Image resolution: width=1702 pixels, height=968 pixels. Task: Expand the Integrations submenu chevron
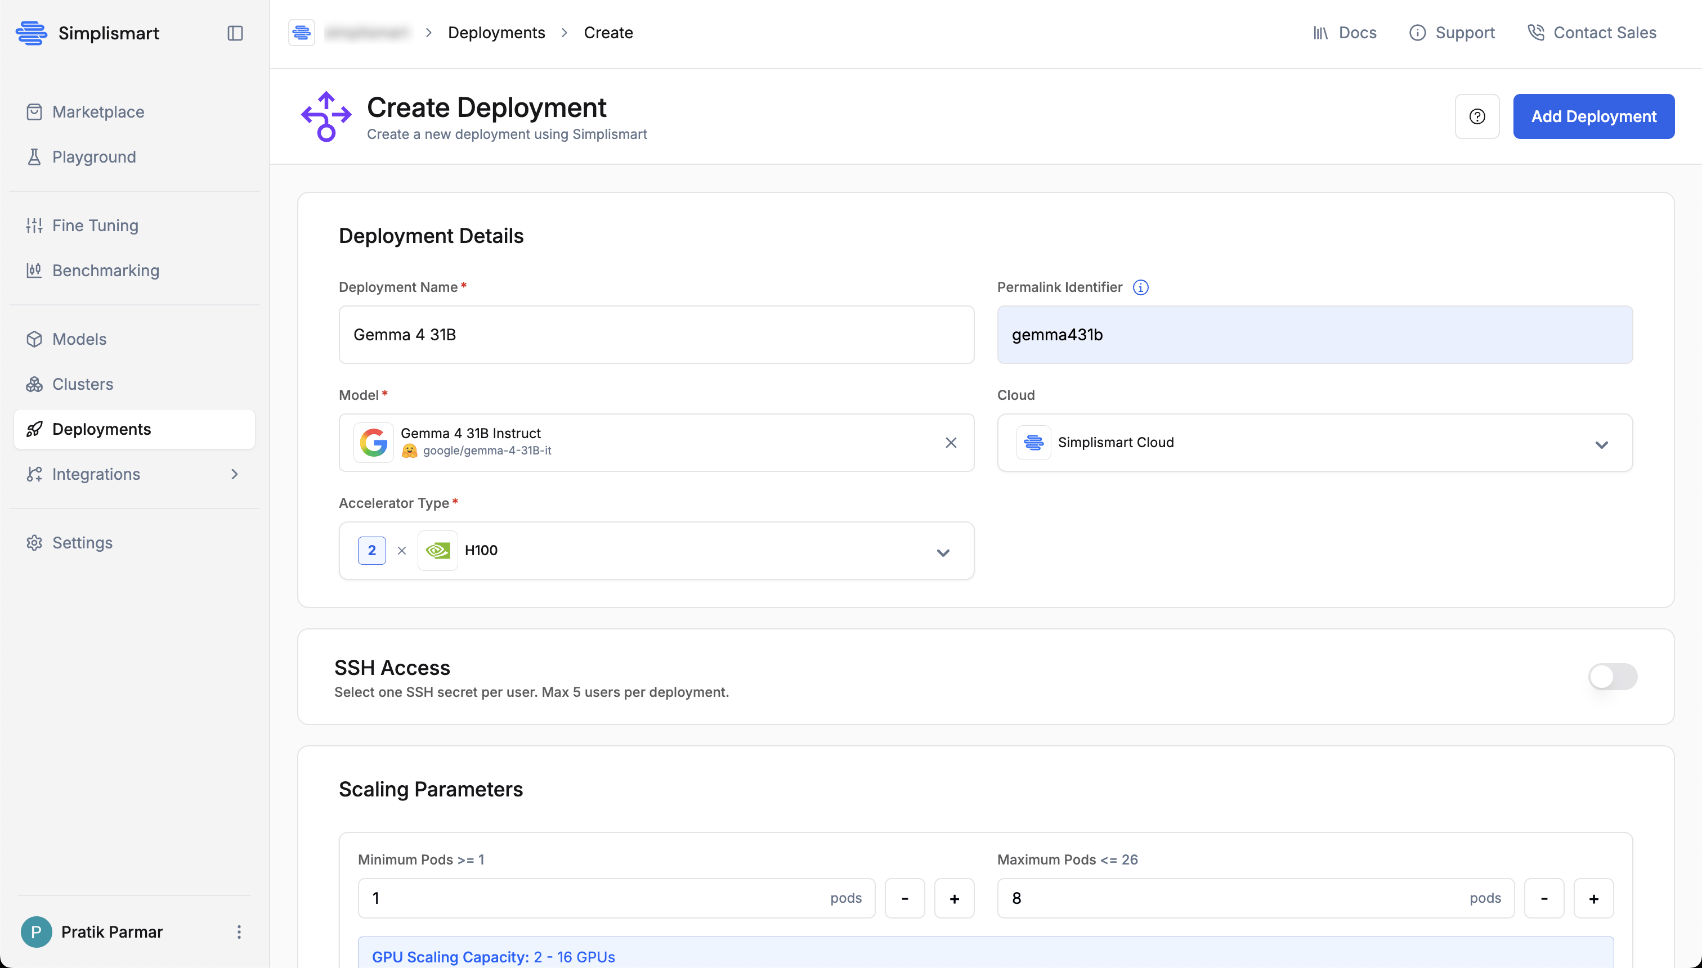(x=234, y=474)
